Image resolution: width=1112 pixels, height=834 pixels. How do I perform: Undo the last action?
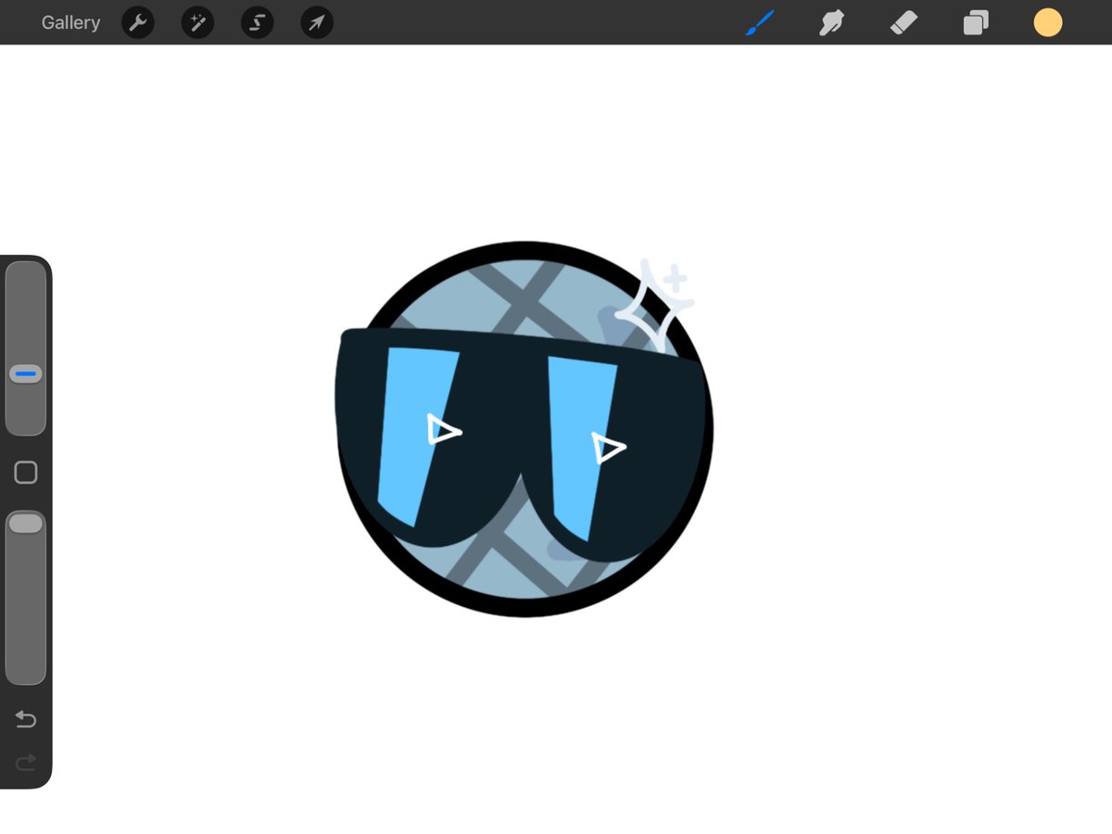point(26,719)
